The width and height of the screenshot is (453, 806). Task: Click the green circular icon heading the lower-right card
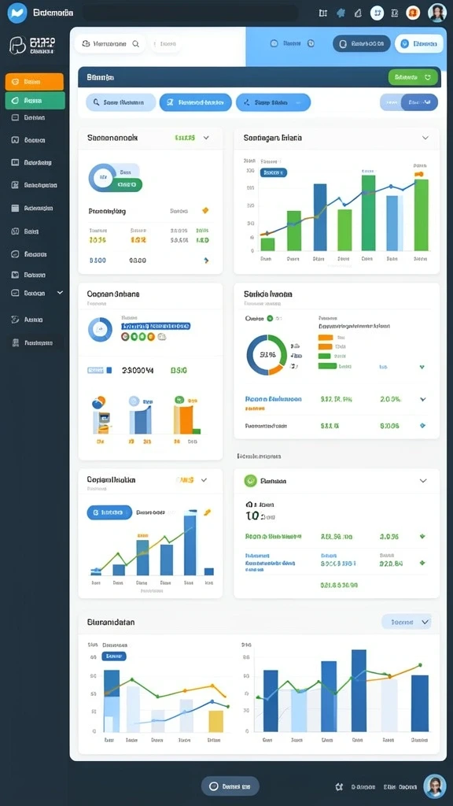(250, 481)
